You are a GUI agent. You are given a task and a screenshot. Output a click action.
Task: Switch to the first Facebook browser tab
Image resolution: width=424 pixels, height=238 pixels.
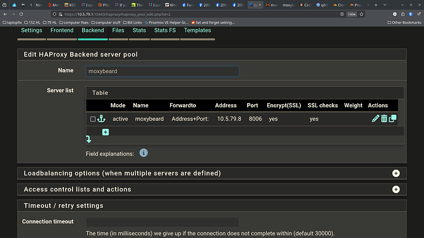click(188, 5)
